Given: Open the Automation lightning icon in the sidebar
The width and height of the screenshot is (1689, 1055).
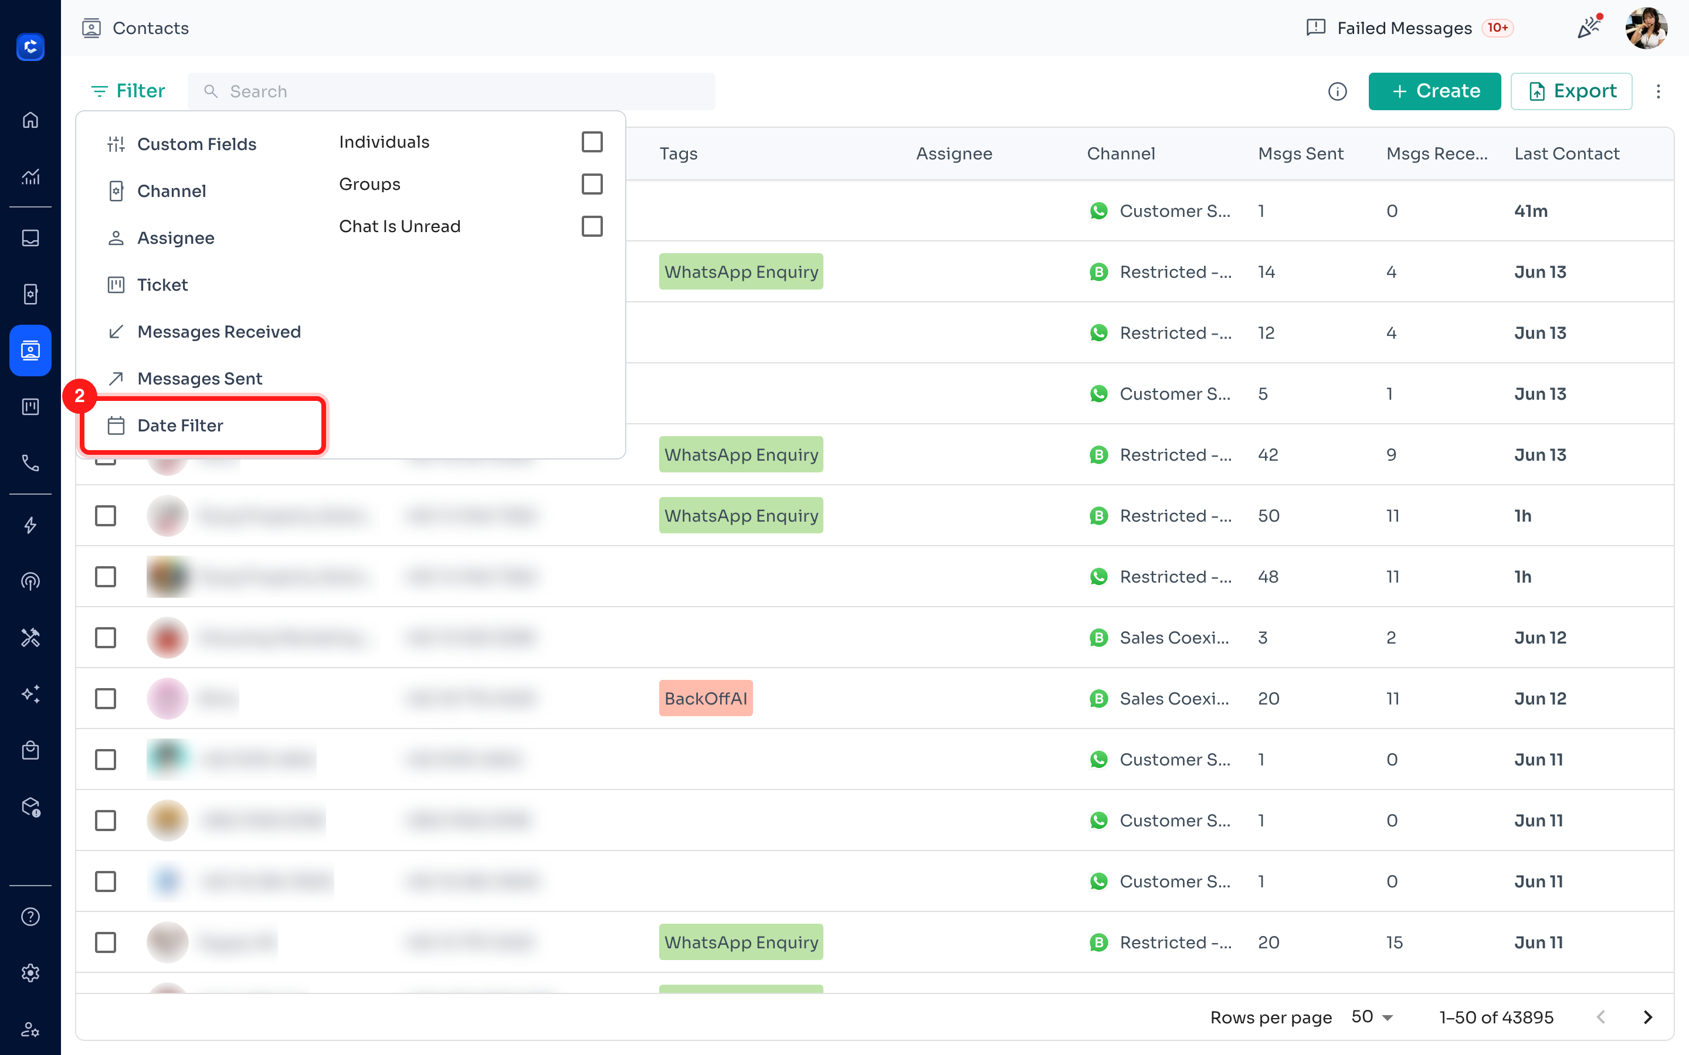Looking at the screenshot, I should [30, 525].
